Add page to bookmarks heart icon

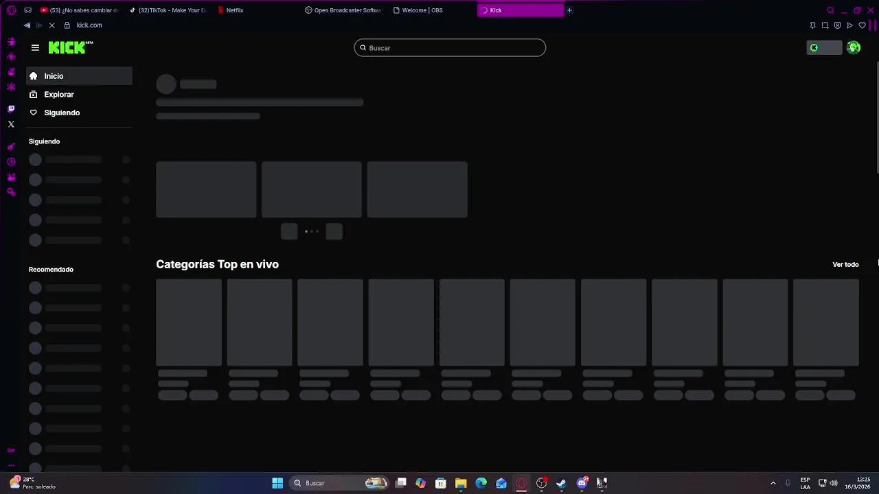click(x=862, y=25)
